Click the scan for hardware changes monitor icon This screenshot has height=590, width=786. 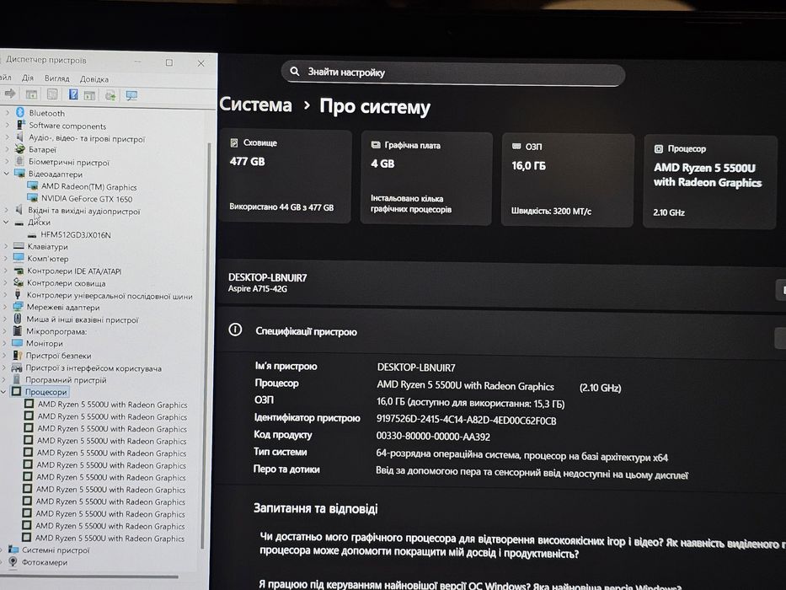point(131,95)
